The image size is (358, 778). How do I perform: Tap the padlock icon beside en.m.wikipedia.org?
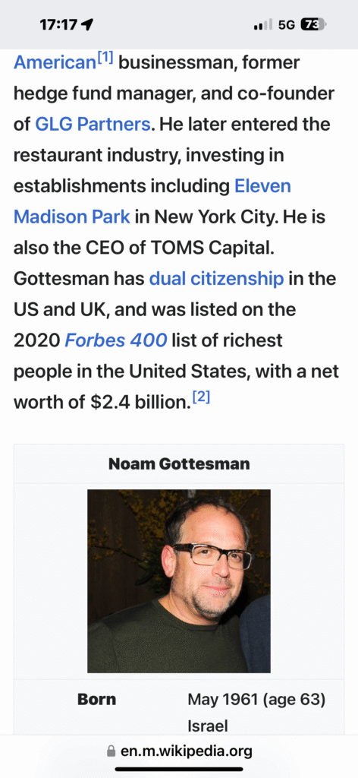(x=112, y=751)
